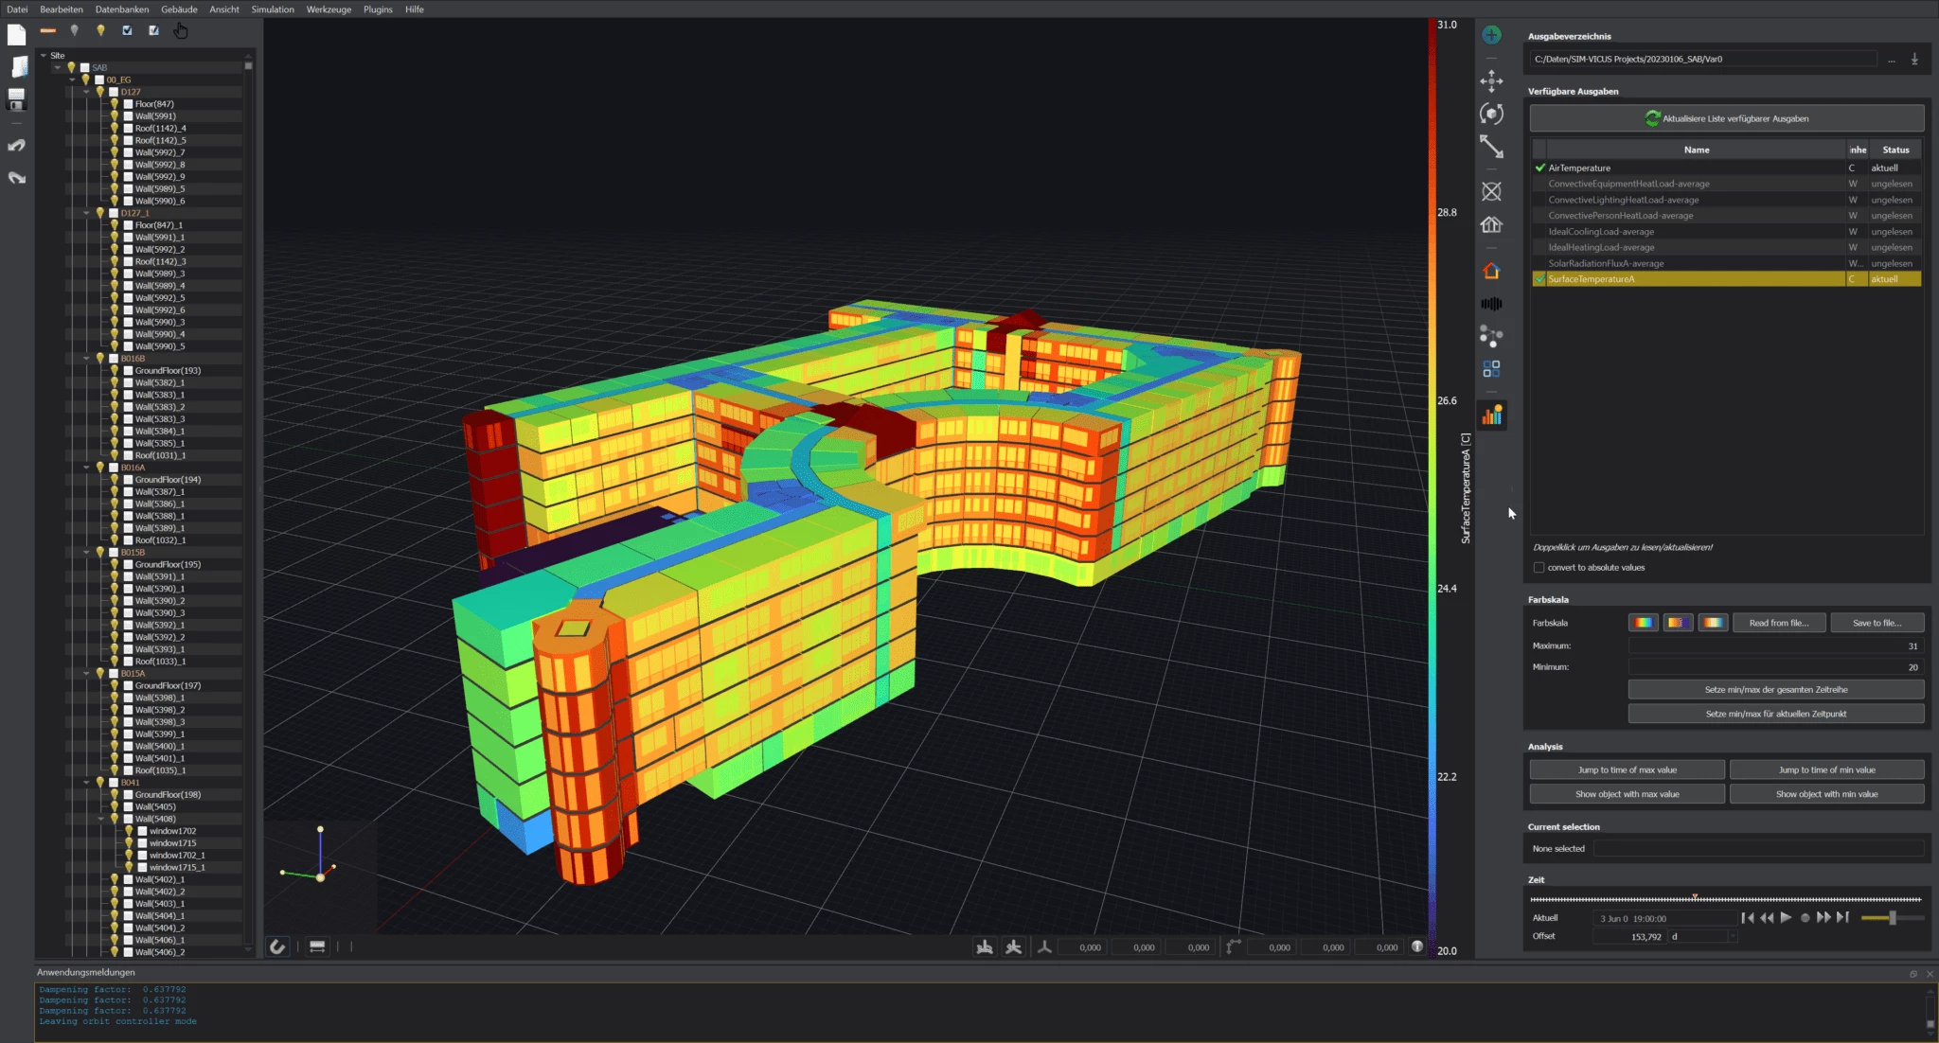Screen dimensions: 1939x1043
Task: Check the 'convert to absolute values' box
Action: pos(1539,568)
